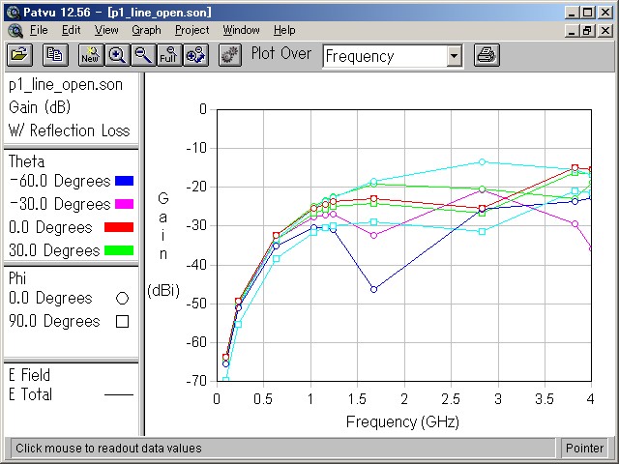The height and width of the screenshot is (464, 619).
Task: Click the Patvu app icon in title bar
Action: (14, 13)
